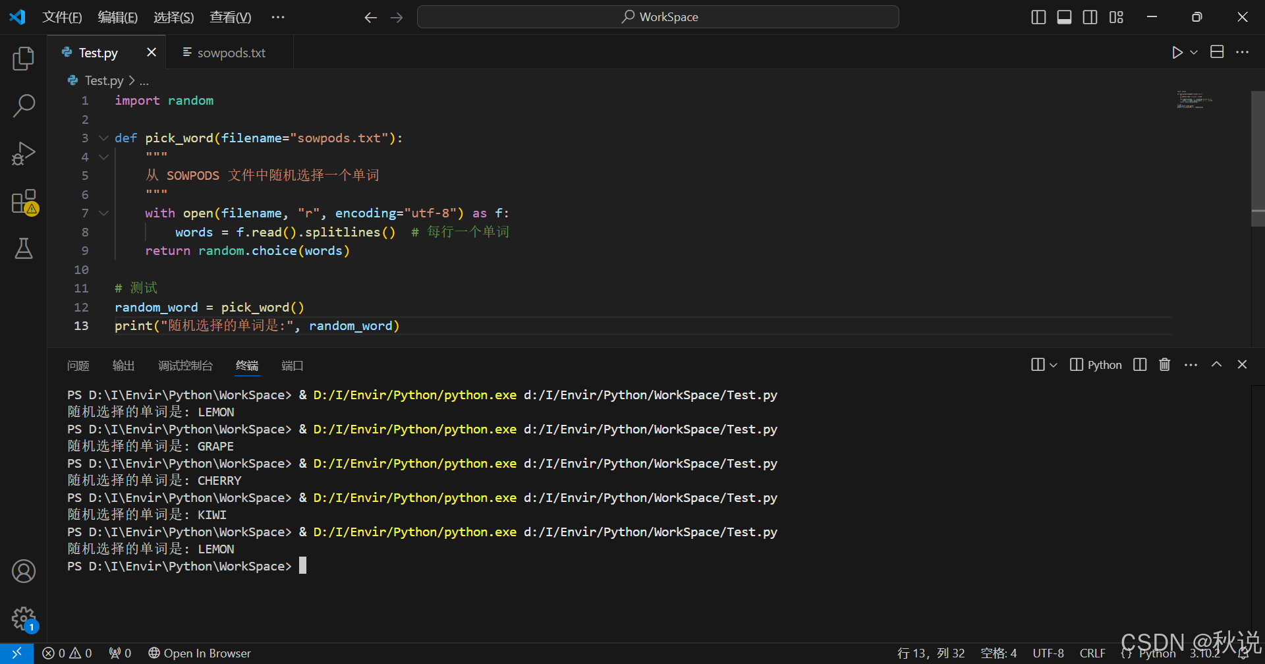Click line number 9 in the gutter
The width and height of the screenshot is (1265, 664).
coord(84,251)
